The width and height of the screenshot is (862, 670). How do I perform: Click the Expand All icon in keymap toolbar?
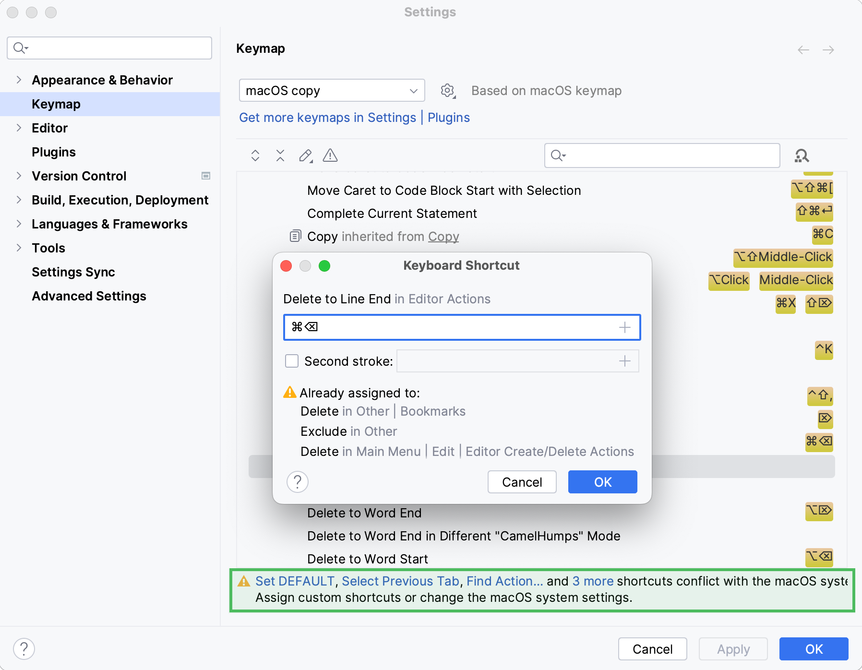pos(255,156)
